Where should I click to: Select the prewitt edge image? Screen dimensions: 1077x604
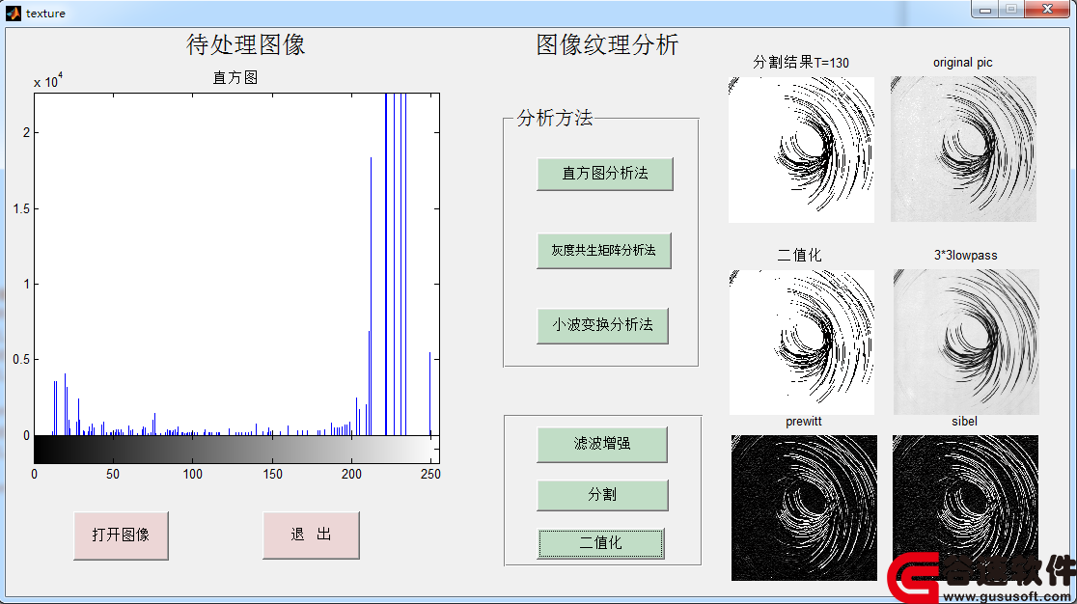pyautogui.click(x=804, y=508)
